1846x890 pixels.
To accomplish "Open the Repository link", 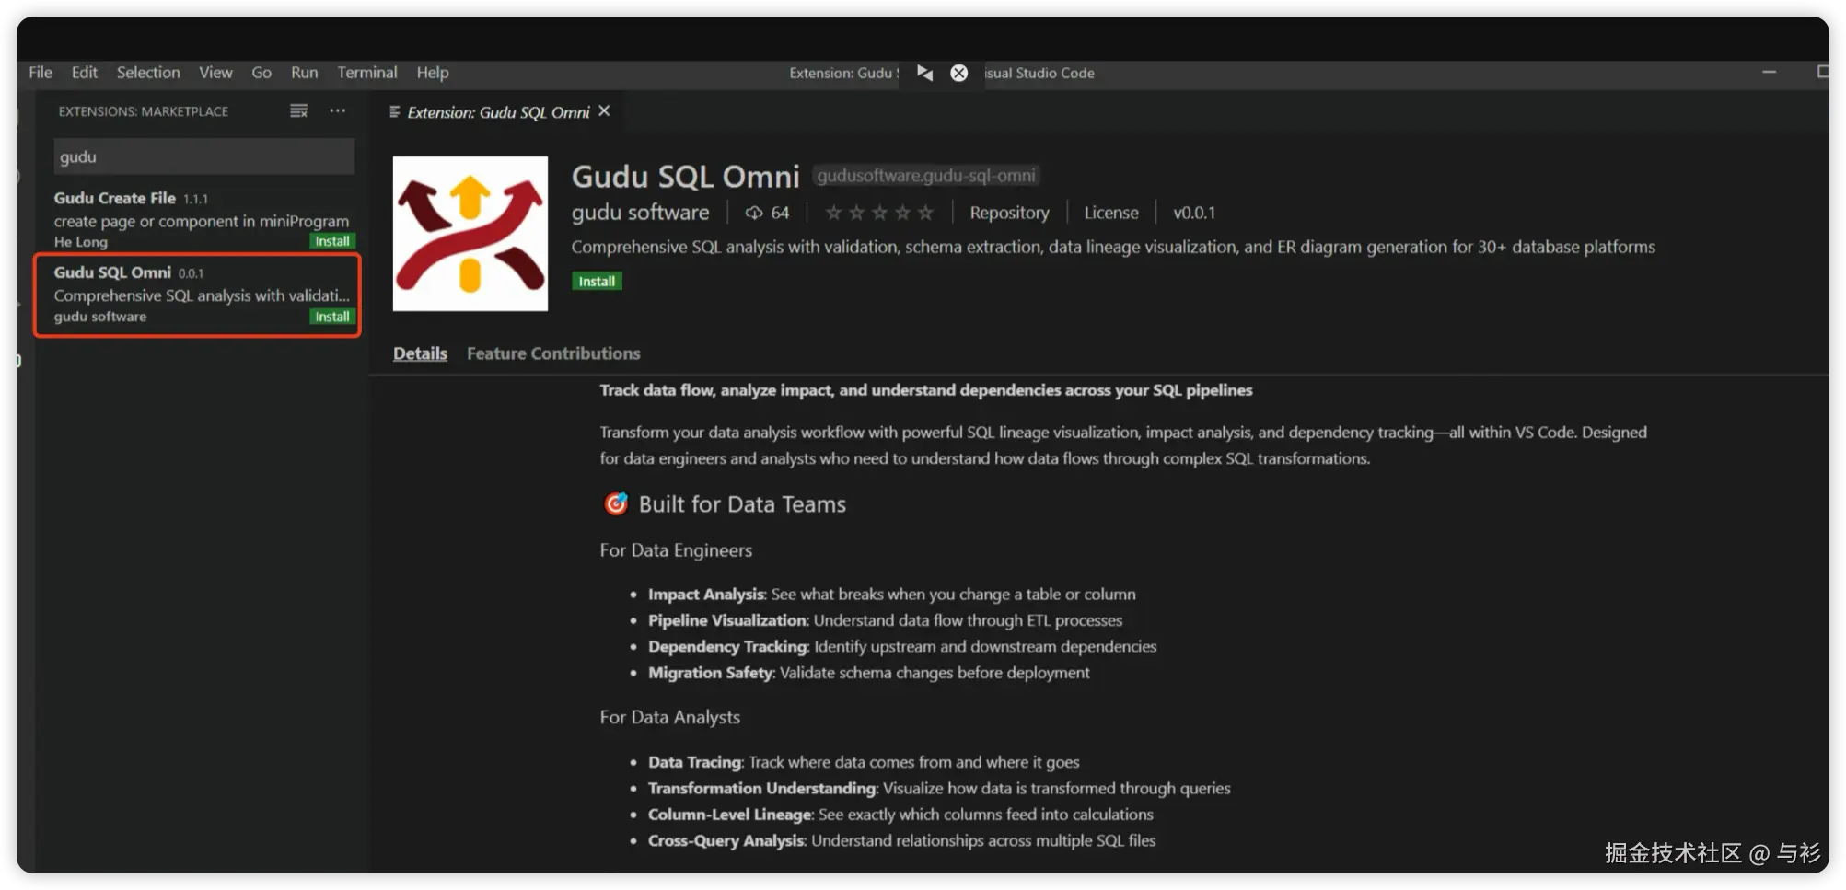I will point(1009,213).
